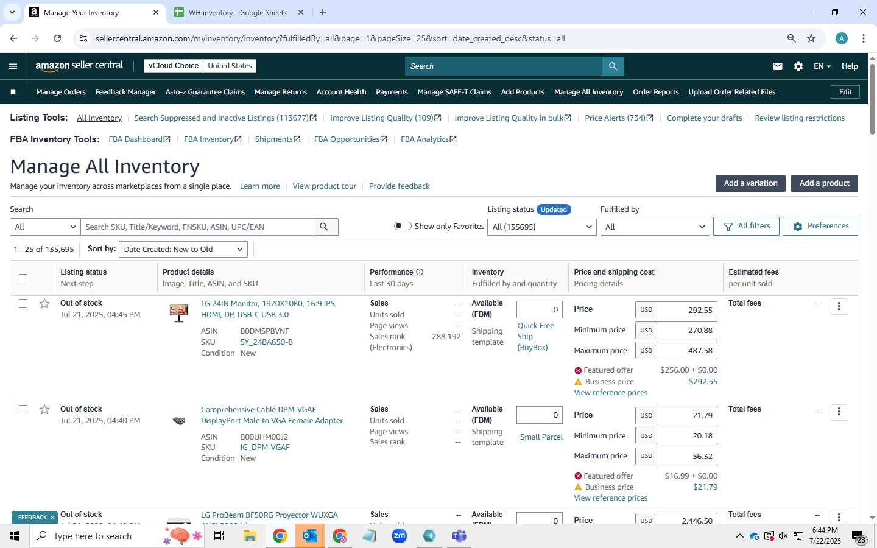Click the Comprehensive Cable minimum price field 20.18

tap(686, 436)
